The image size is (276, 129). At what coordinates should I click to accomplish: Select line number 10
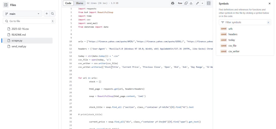coord(70,42)
